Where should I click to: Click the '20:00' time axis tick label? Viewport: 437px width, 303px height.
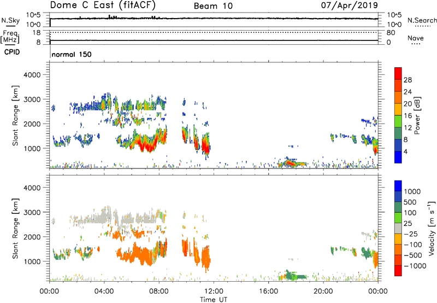[323, 292]
